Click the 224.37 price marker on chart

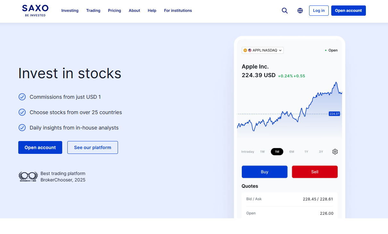[334, 114]
